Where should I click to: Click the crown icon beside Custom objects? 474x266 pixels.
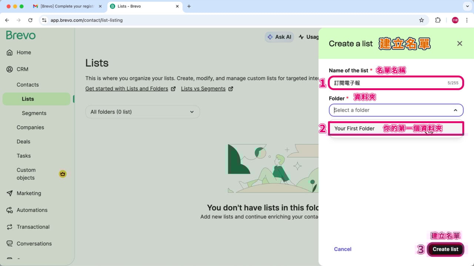63,174
